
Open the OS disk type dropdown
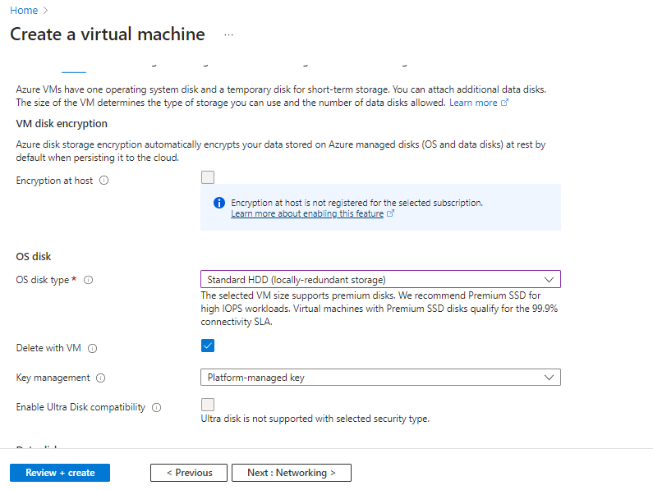380,279
